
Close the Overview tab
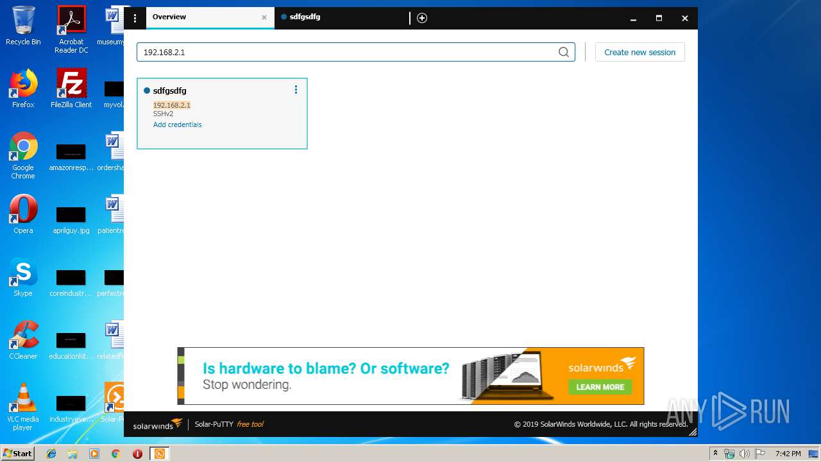[264, 17]
